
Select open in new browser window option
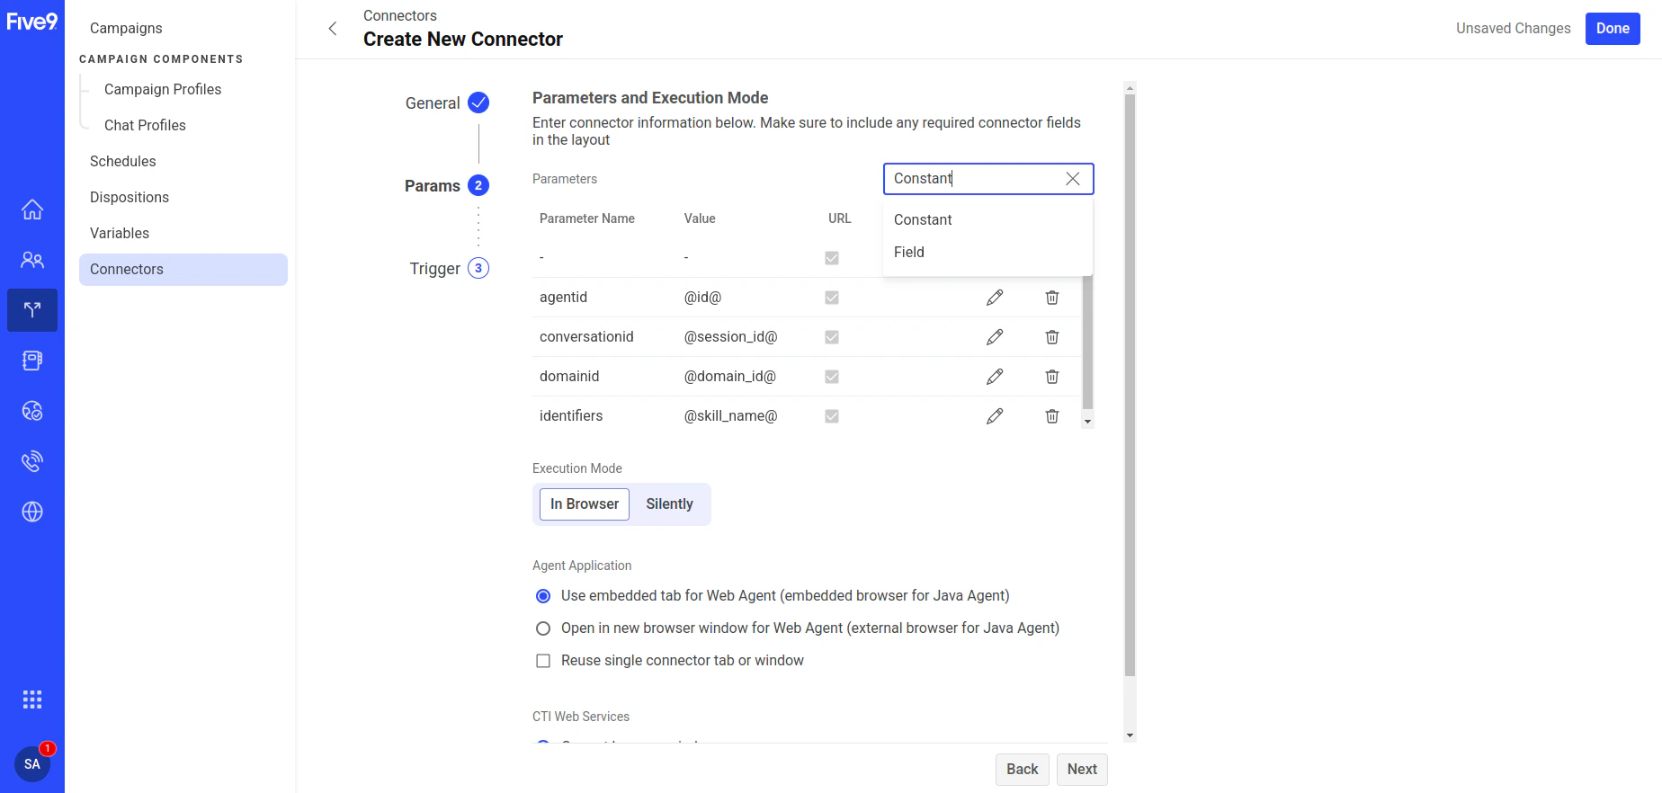543,628
